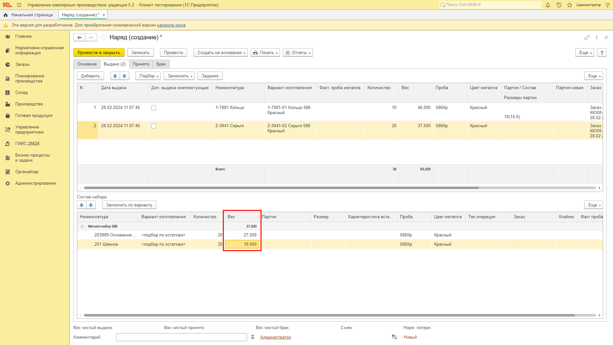
Task: Open Производство in the sidebar
Action: pos(29,104)
